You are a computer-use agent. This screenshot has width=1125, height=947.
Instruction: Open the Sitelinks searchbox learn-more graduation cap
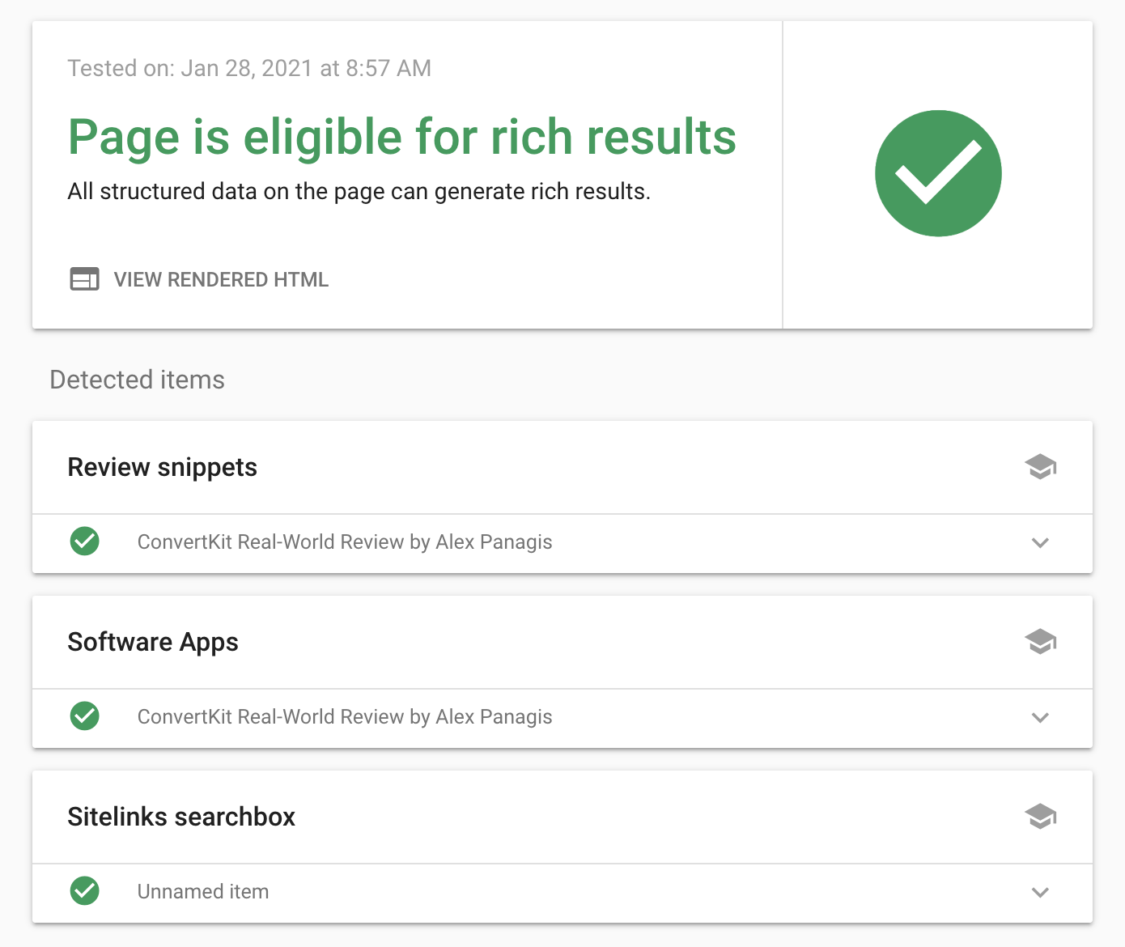(x=1040, y=817)
